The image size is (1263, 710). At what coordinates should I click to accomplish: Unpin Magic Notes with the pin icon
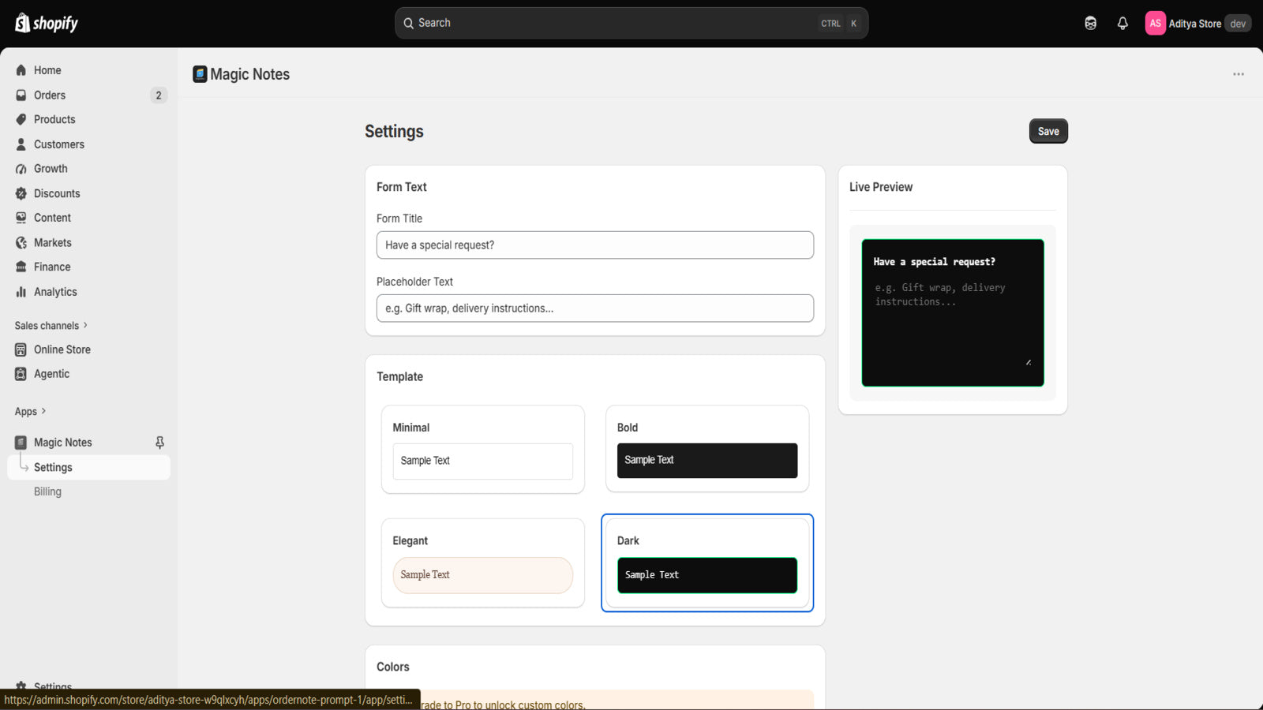(159, 443)
